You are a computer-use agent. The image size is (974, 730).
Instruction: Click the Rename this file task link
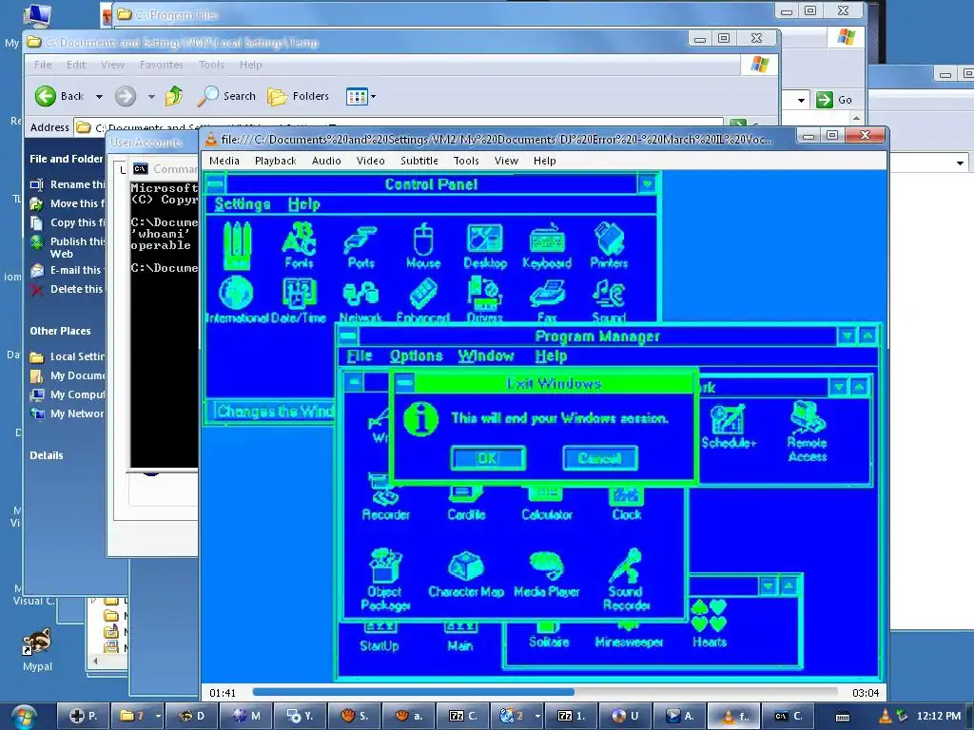(x=68, y=184)
